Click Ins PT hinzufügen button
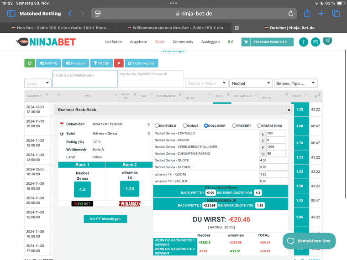347x260 pixels. pyautogui.click(x=105, y=219)
